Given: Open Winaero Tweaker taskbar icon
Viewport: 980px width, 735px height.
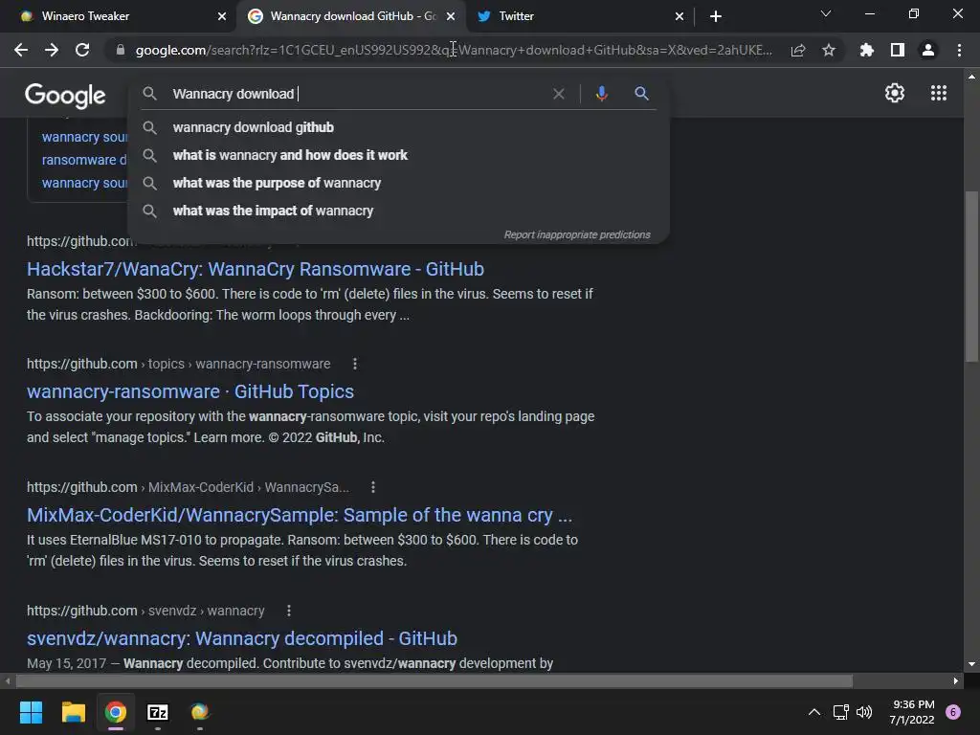Looking at the screenshot, I should (x=199, y=712).
